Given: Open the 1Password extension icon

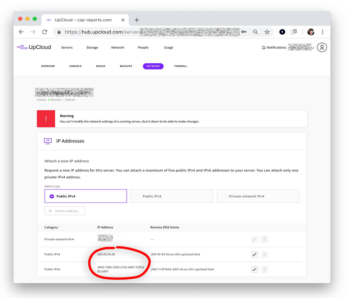Looking at the screenshot, I should [x=282, y=32].
